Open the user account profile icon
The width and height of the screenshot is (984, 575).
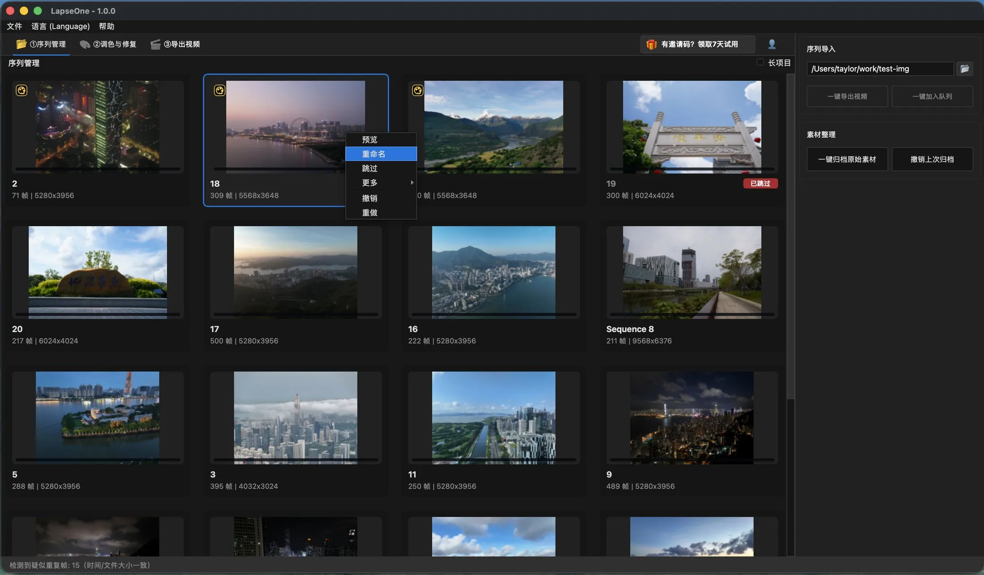tap(772, 44)
